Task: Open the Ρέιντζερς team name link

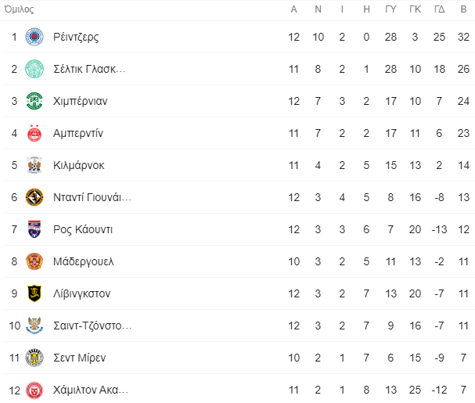Action: (x=76, y=38)
